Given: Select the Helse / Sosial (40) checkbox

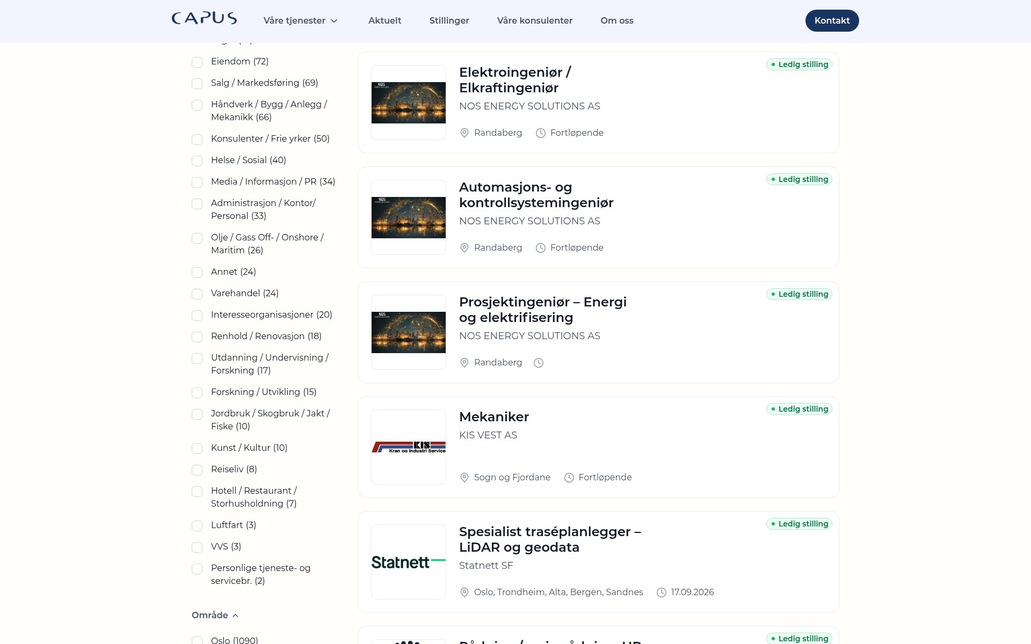Looking at the screenshot, I should point(197,161).
